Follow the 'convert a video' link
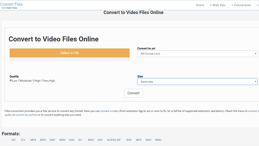This screenshot has height=146, width=259. click(110, 111)
